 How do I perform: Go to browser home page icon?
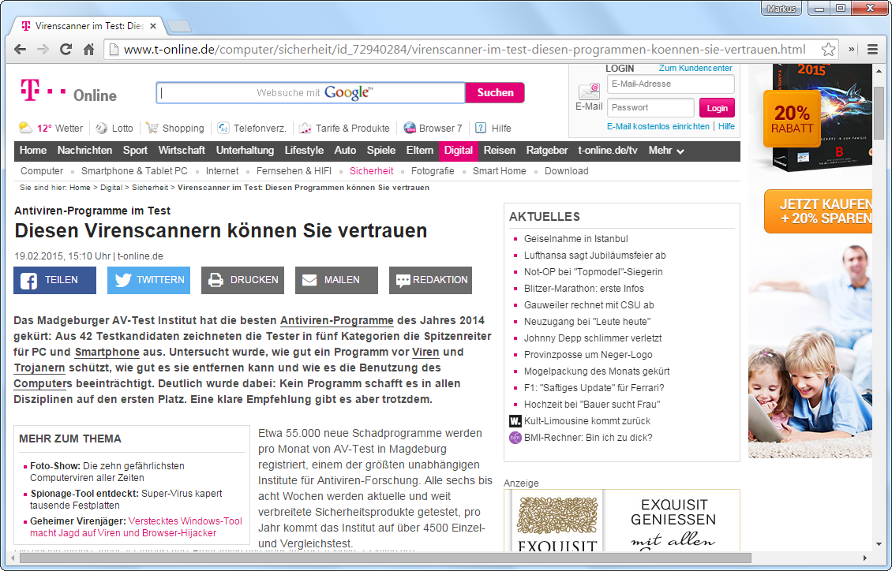point(89,50)
